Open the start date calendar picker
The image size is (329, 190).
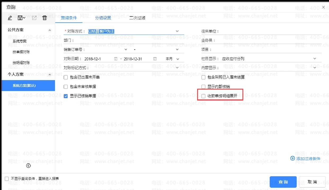coord(116,59)
